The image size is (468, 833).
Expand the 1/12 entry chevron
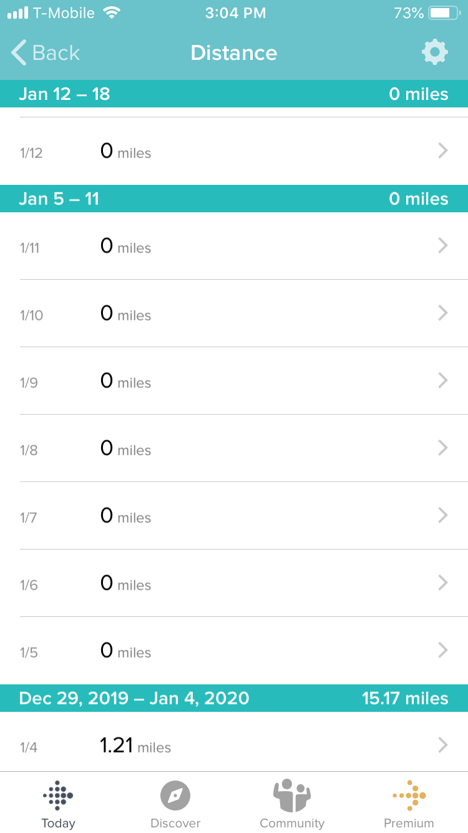tap(443, 150)
